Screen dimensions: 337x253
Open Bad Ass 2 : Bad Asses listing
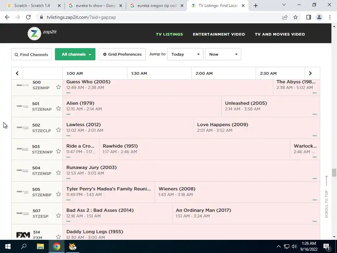coord(100,210)
